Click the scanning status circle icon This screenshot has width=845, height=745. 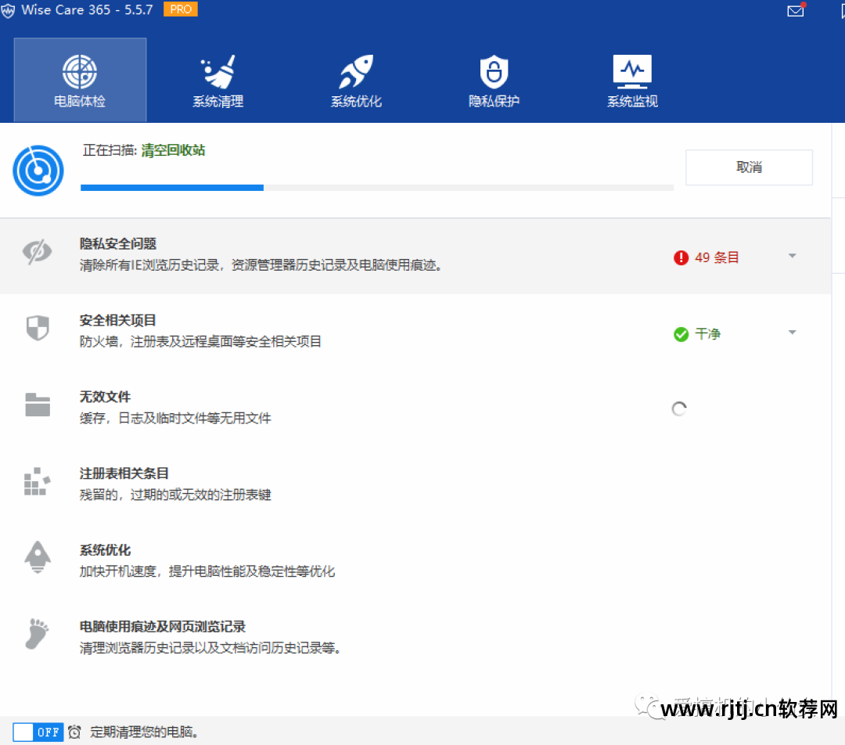(x=38, y=170)
